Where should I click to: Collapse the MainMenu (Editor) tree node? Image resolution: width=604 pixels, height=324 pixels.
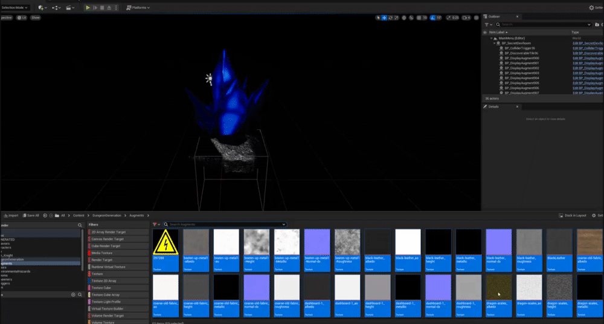[492, 38]
